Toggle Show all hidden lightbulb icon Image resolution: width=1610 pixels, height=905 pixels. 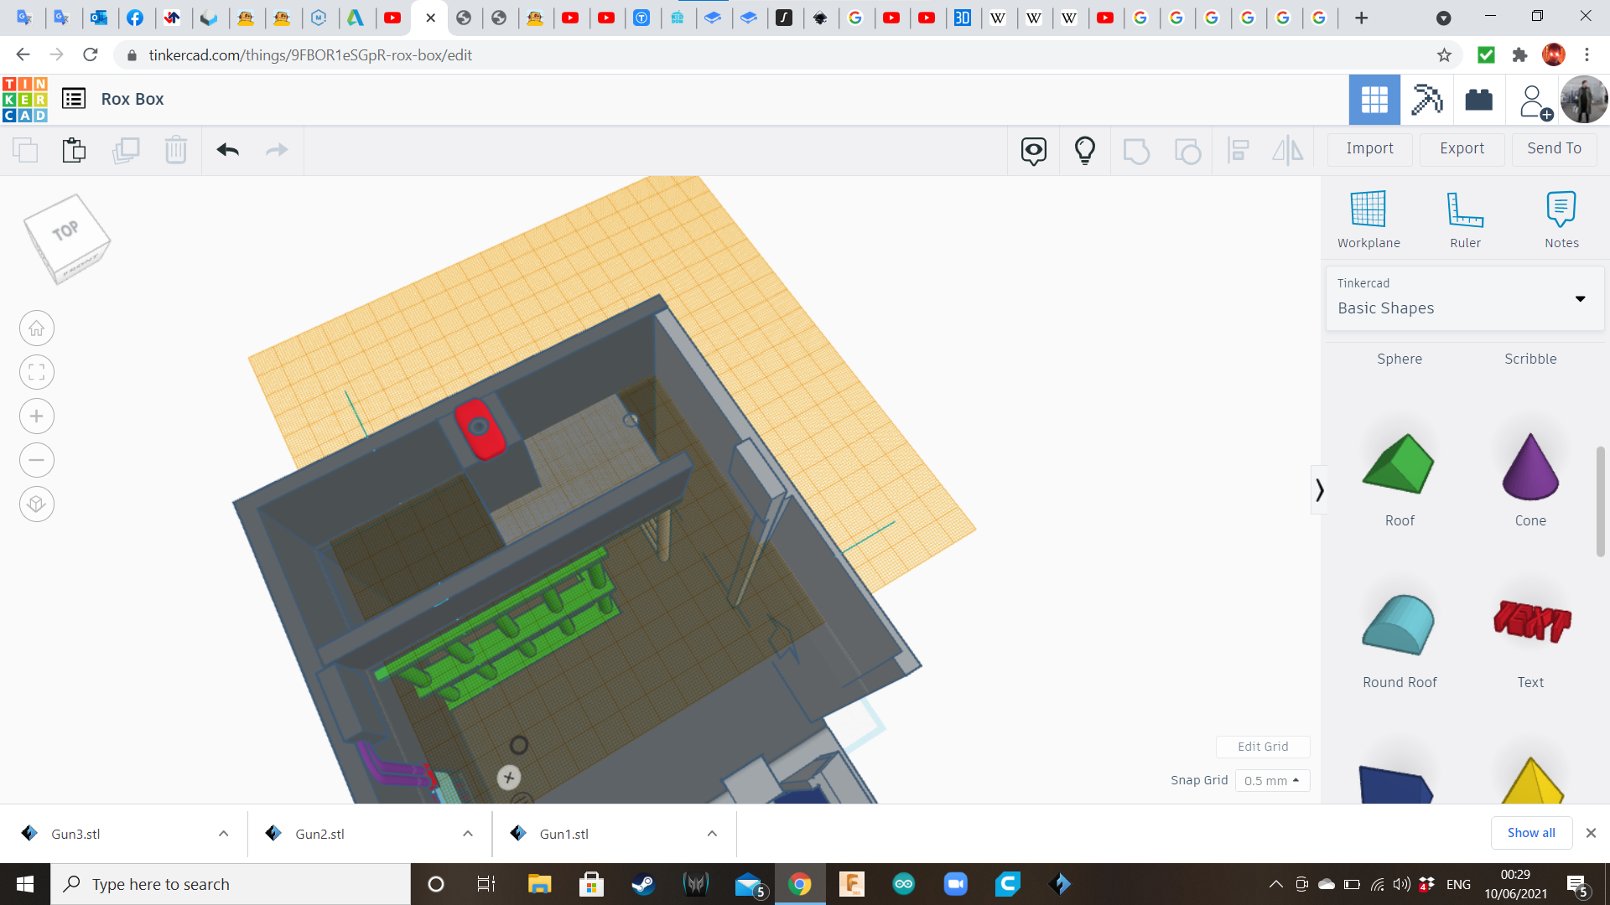(1084, 151)
